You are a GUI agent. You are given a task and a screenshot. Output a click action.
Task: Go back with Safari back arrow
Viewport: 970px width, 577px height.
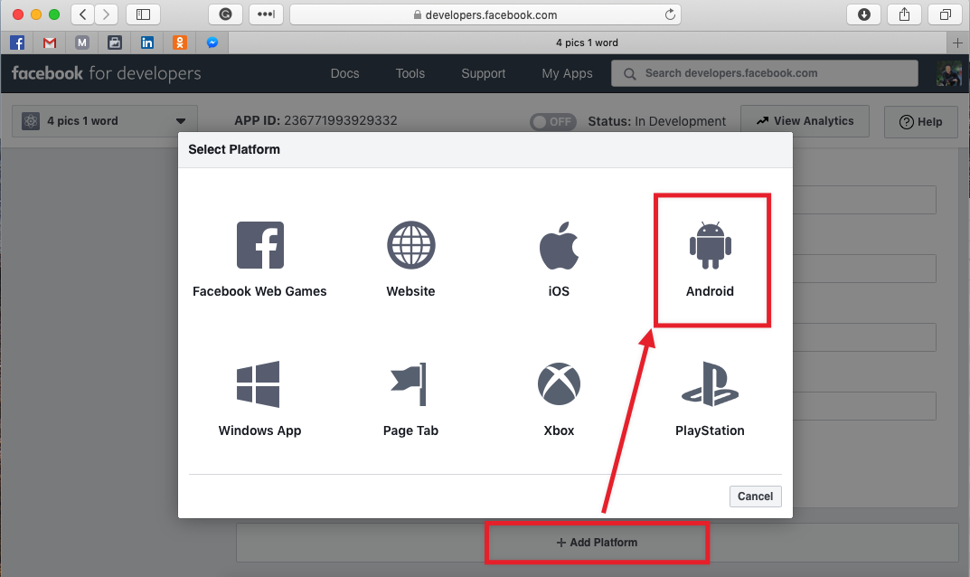(x=83, y=14)
